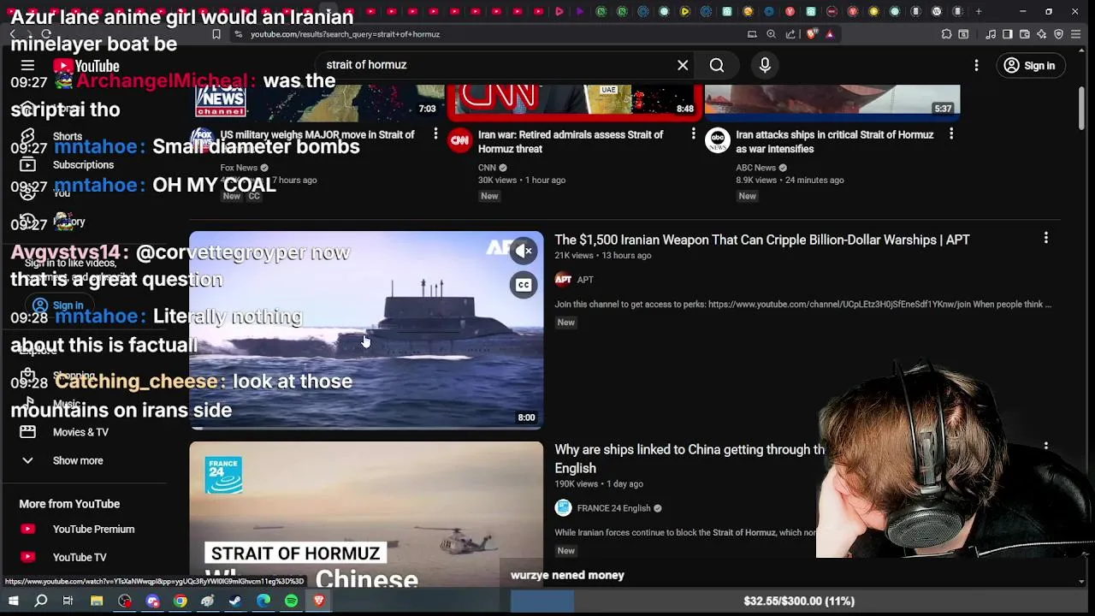Open Microsoft Edge from the taskbar

tap(263, 601)
